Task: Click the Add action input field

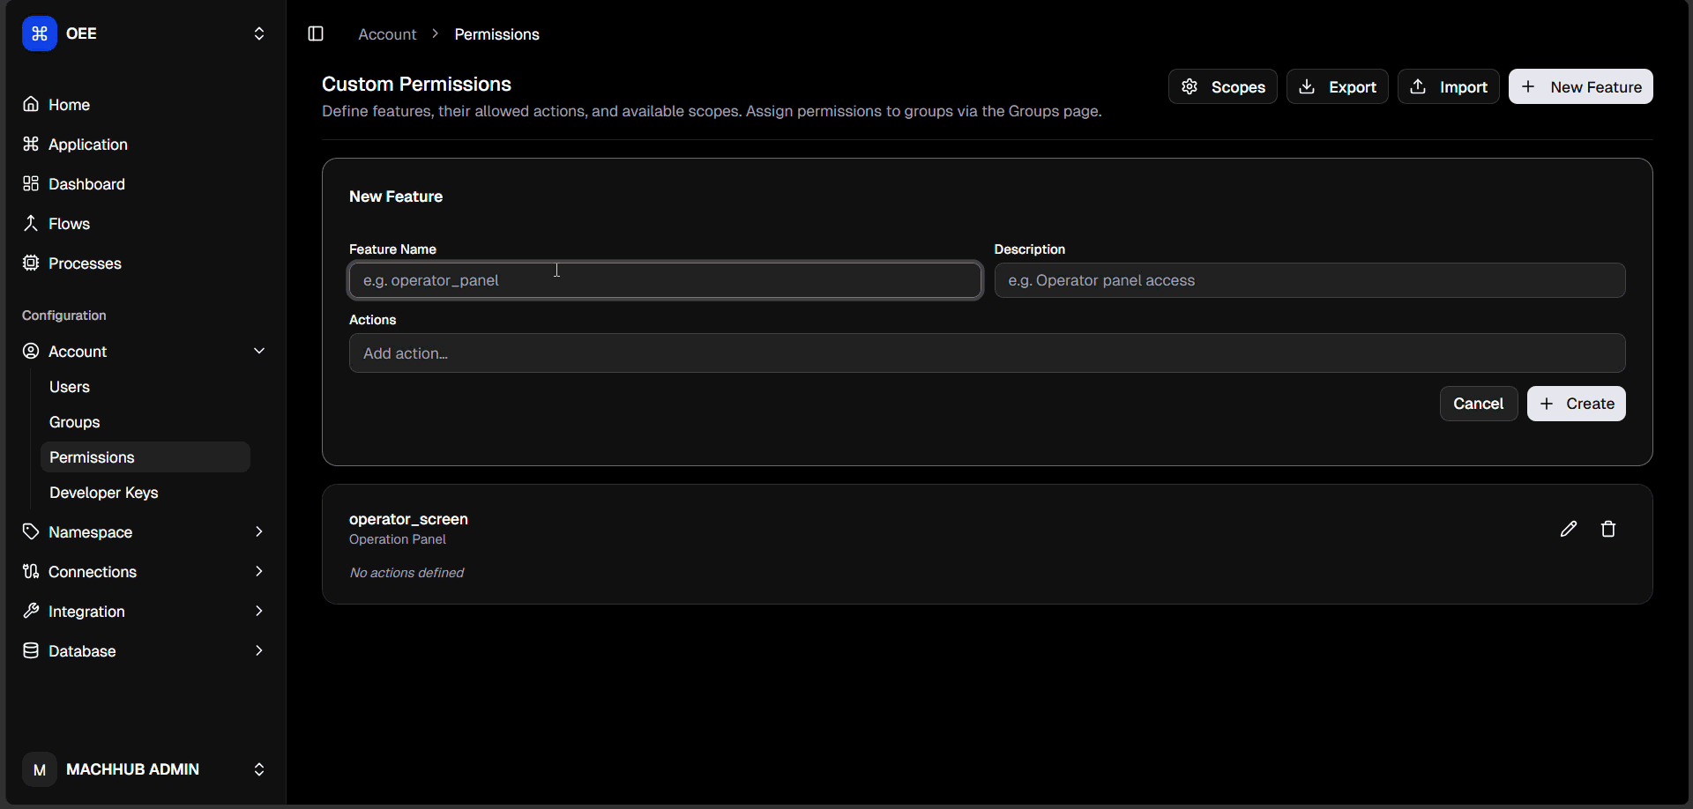Action: (987, 353)
